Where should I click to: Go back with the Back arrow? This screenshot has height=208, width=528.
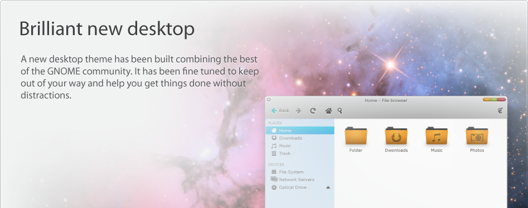coord(280,110)
